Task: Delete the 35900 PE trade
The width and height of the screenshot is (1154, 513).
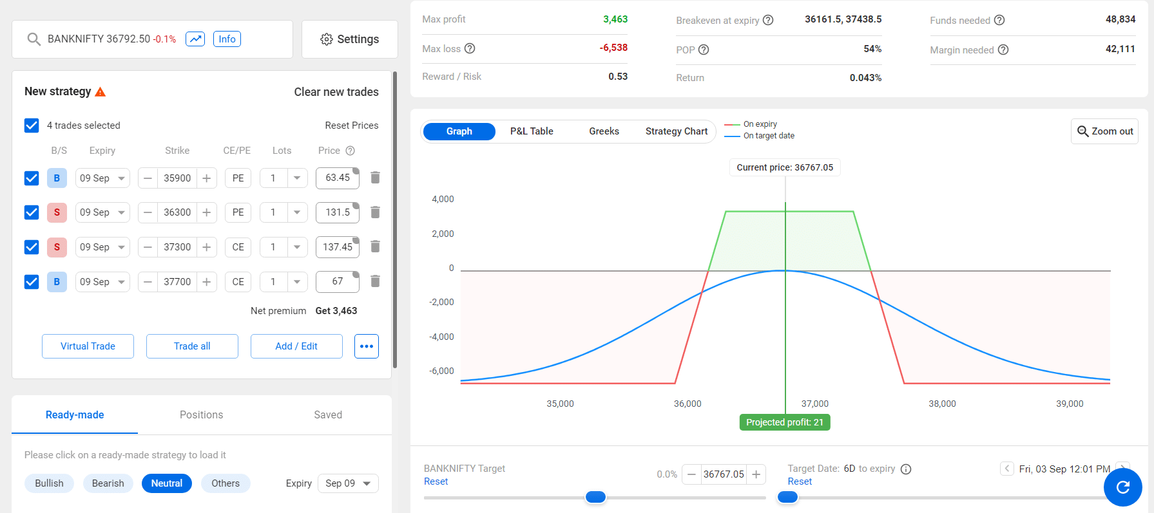Action: (x=376, y=178)
